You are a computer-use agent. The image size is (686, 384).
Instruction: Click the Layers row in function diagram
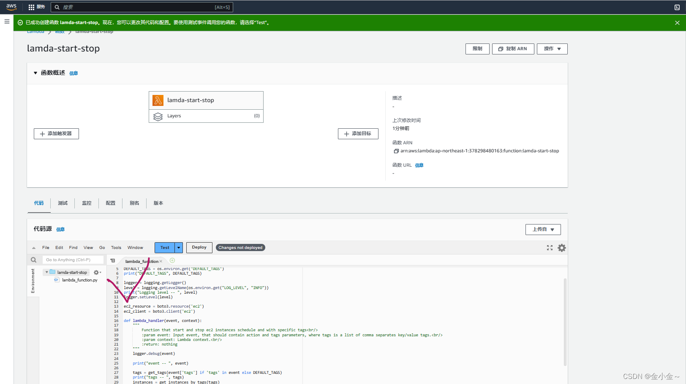pyautogui.click(x=206, y=116)
